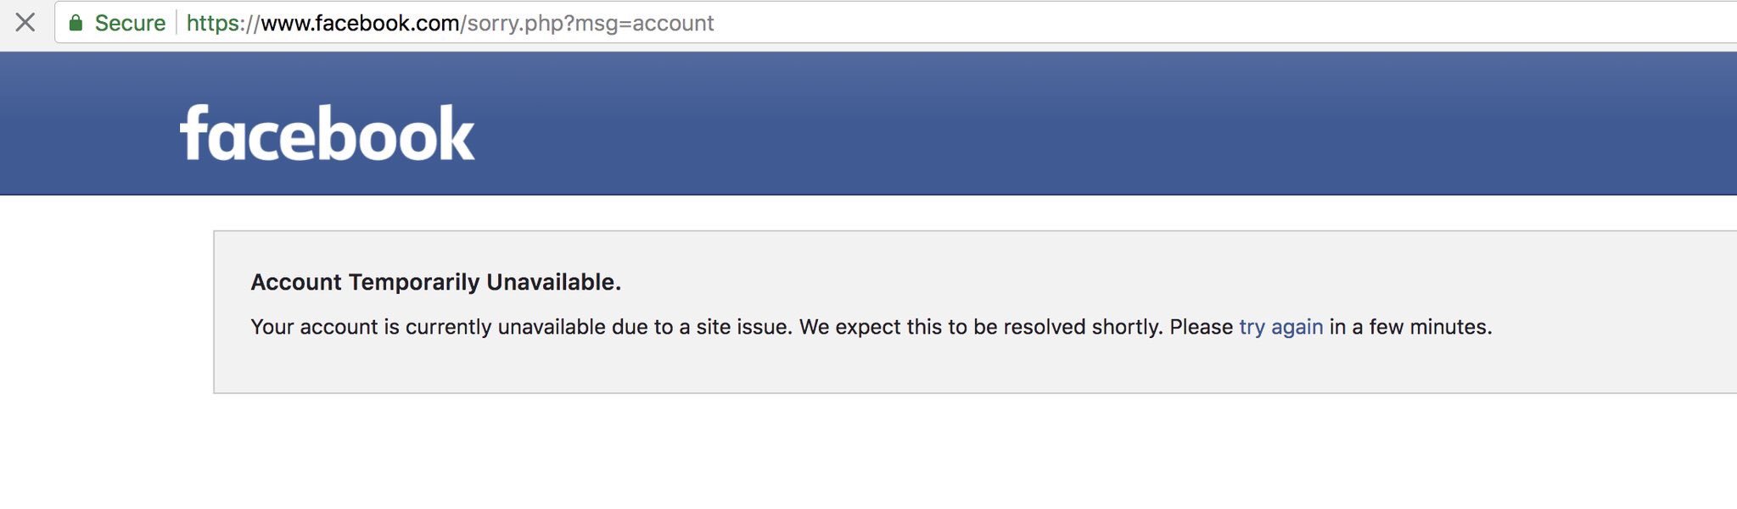Image resolution: width=1737 pixels, height=509 pixels.
Task: Follow the try again link
Action: [1281, 327]
